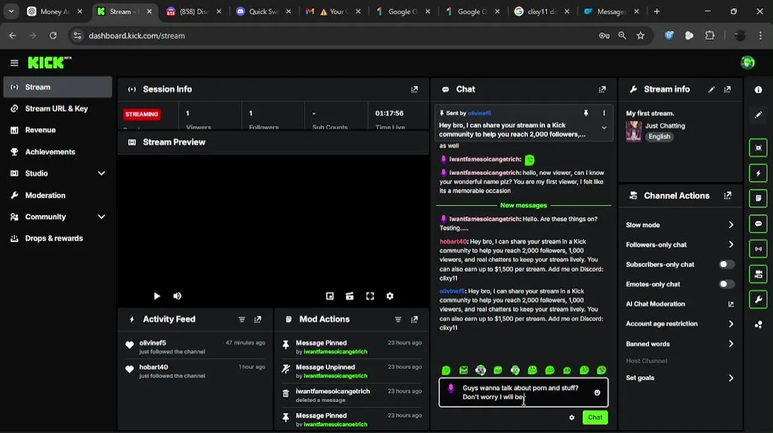Open browser tab search dropdown

click(11, 11)
